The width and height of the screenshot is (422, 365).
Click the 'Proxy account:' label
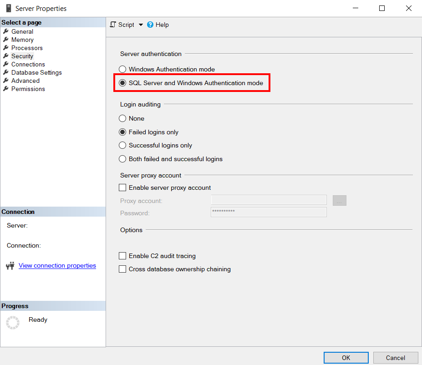(x=141, y=201)
